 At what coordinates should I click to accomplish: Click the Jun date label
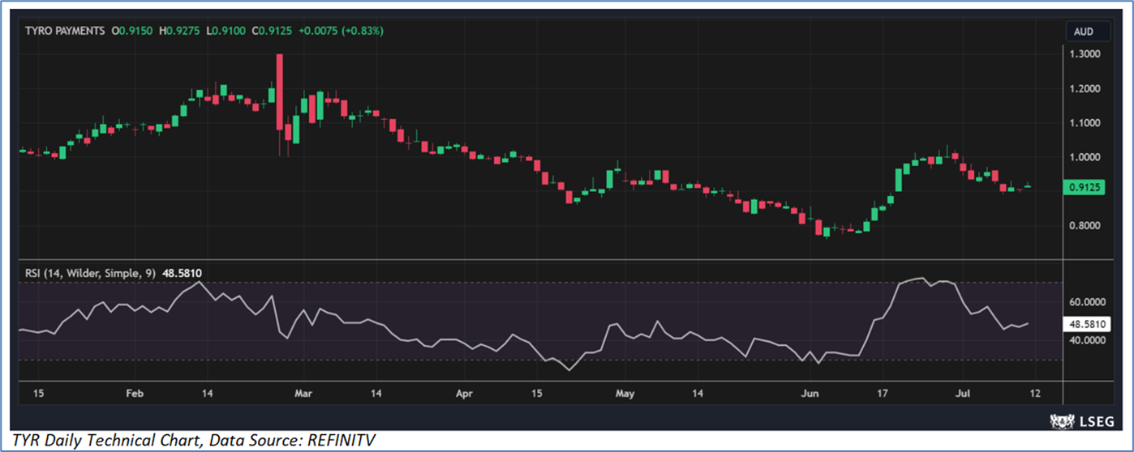coord(810,394)
